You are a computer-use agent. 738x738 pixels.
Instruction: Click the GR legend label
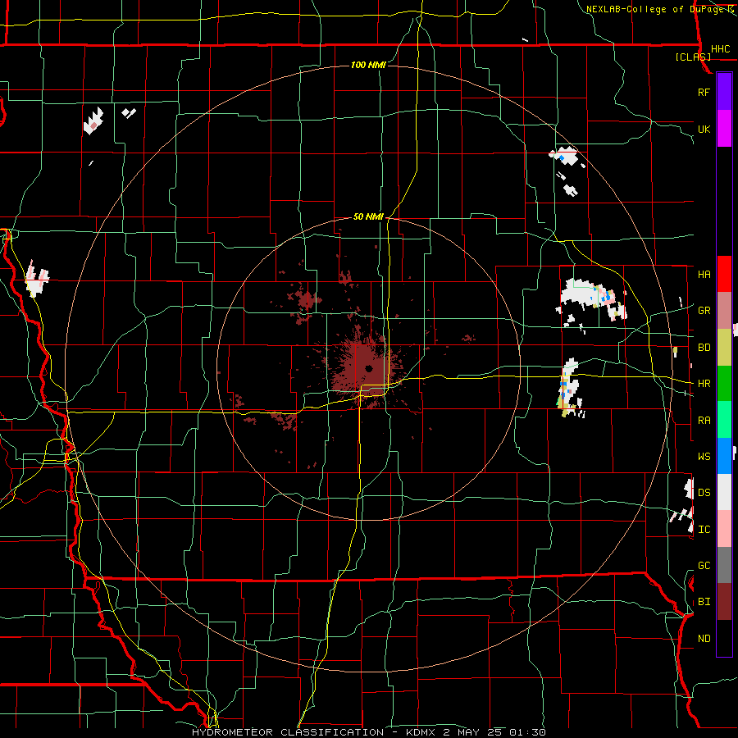704,311
